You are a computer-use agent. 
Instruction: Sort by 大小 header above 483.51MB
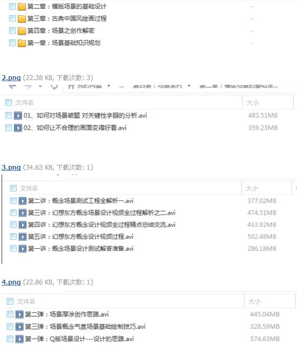coord(253,102)
